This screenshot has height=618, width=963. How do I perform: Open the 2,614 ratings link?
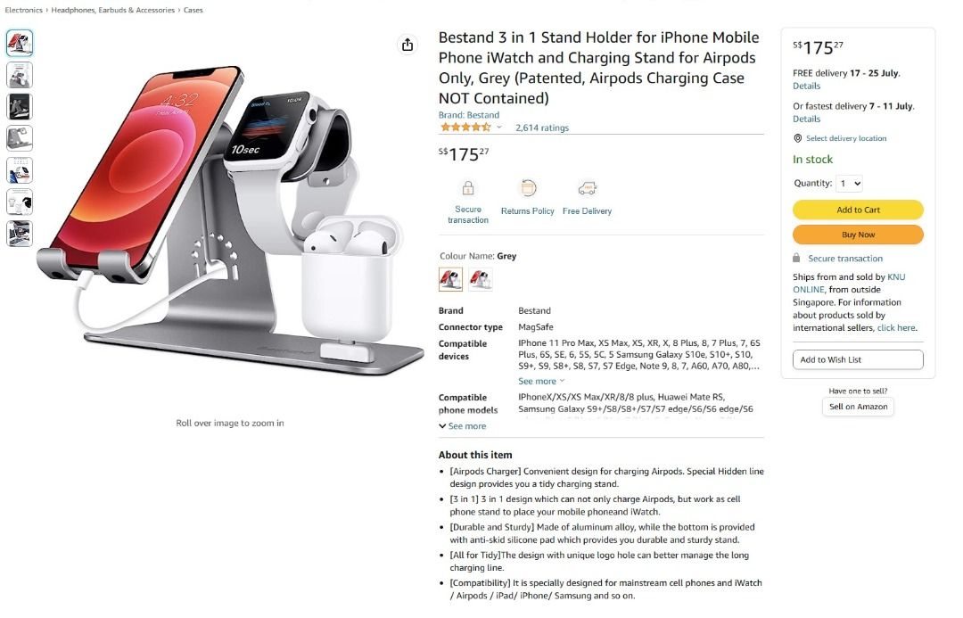coord(542,128)
